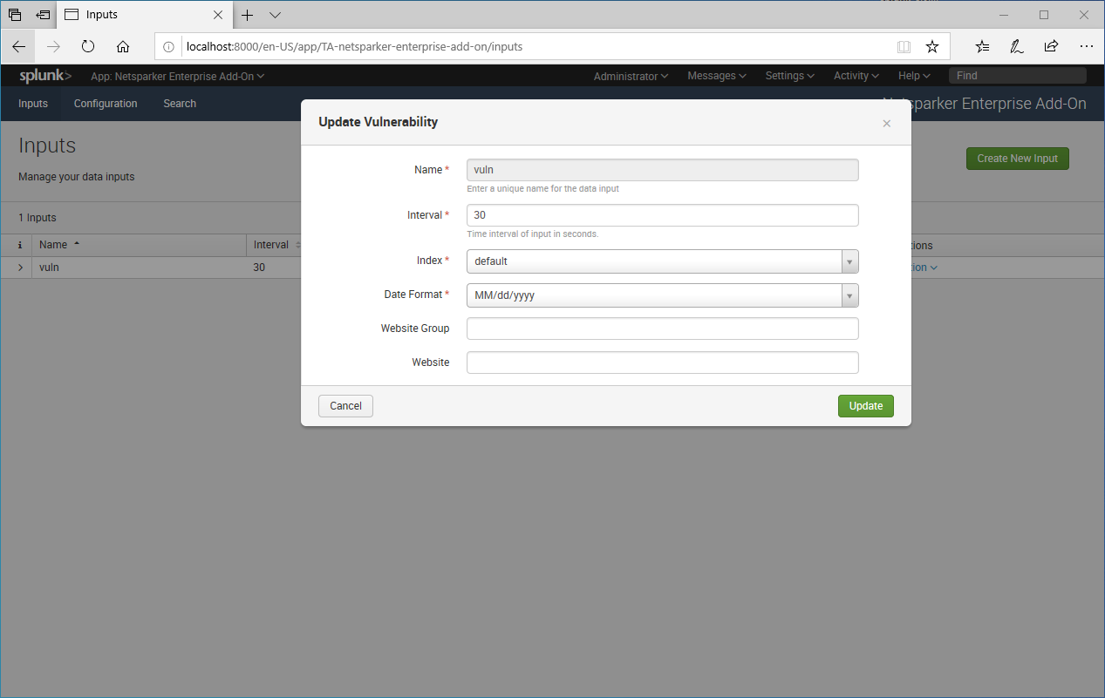
Task: Open Edge settings via the ellipsis icon
Action: (1085, 46)
